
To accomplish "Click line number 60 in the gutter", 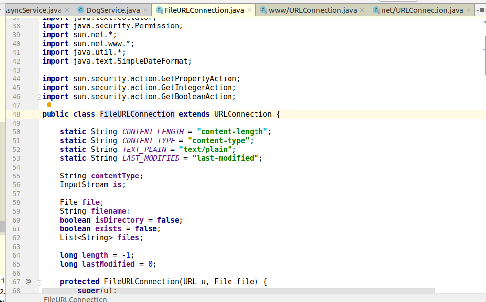I will click(x=16, y=220).
